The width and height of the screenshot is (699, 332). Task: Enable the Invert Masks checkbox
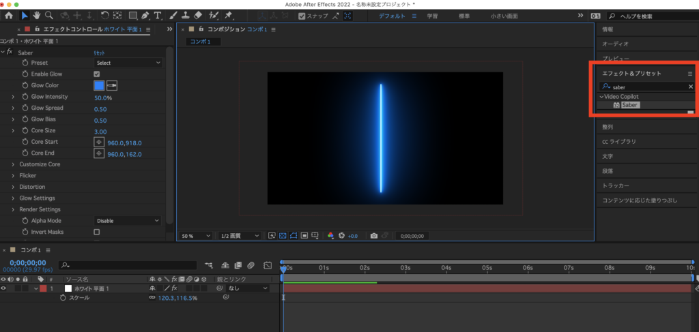coord(96,232)
